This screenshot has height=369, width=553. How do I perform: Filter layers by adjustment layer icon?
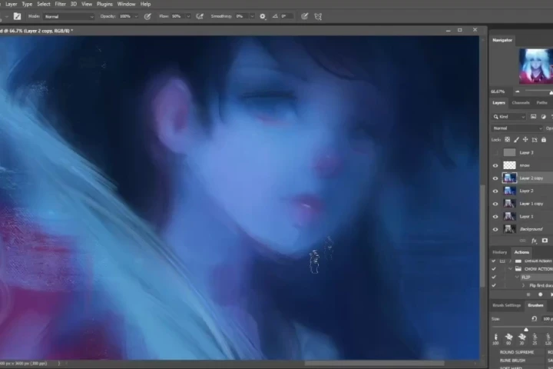[x=543, y=117]
